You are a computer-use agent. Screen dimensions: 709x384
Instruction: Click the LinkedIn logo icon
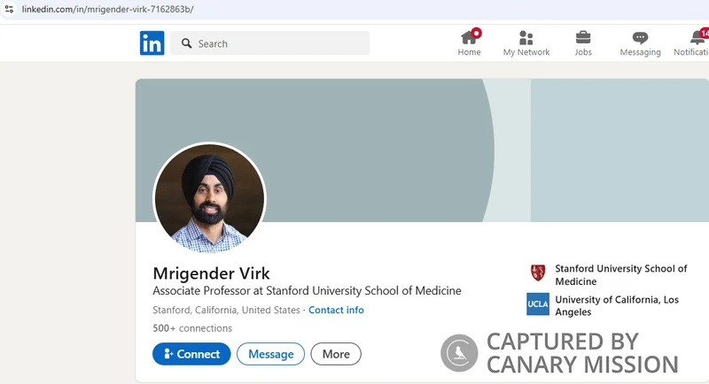click(152, 42)
